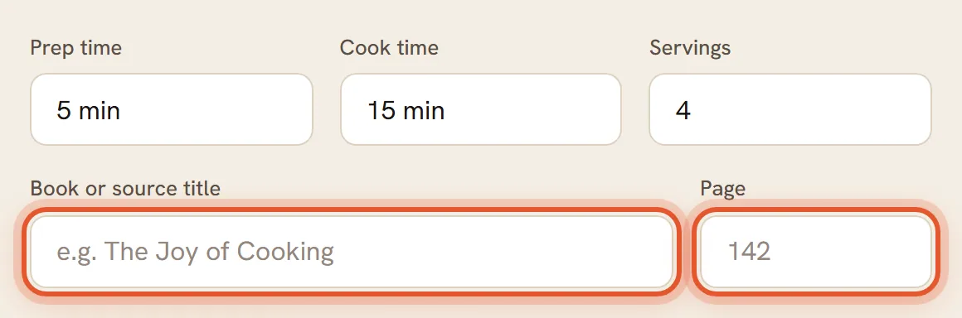Focus the Page number input field
This screenshot has width=962, height=318.
click(816, 252)
